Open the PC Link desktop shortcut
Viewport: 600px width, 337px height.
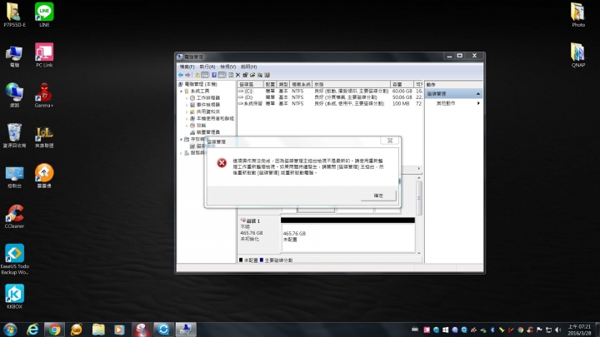(44, 55)
